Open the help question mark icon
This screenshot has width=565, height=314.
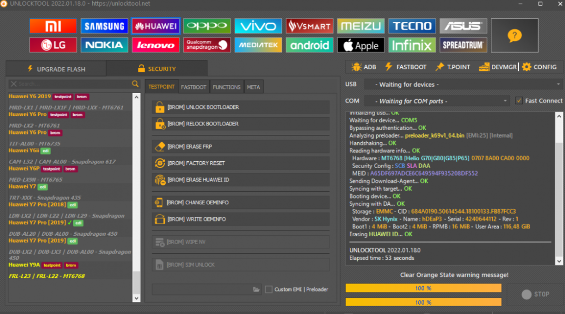(514, 36)
